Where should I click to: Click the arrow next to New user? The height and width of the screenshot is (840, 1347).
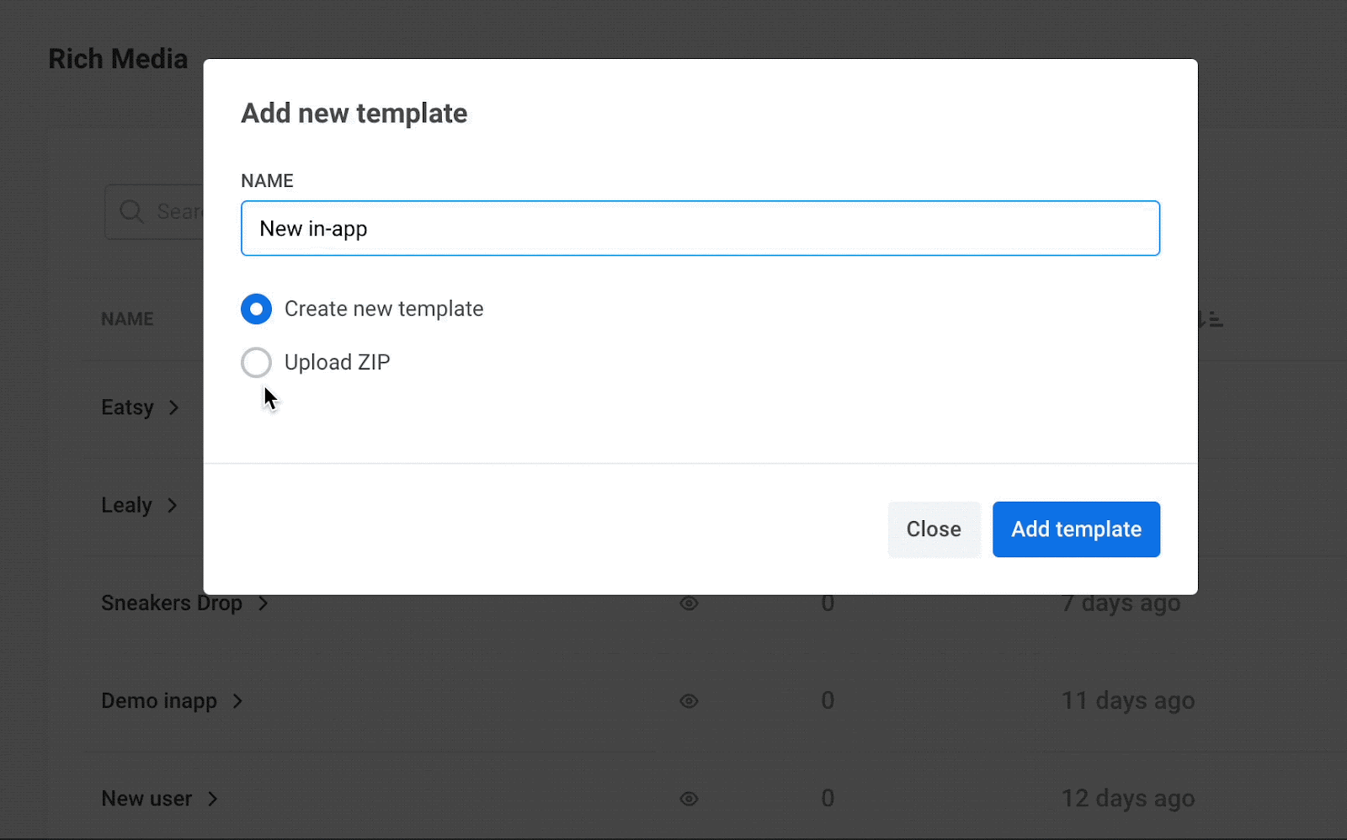213,799
